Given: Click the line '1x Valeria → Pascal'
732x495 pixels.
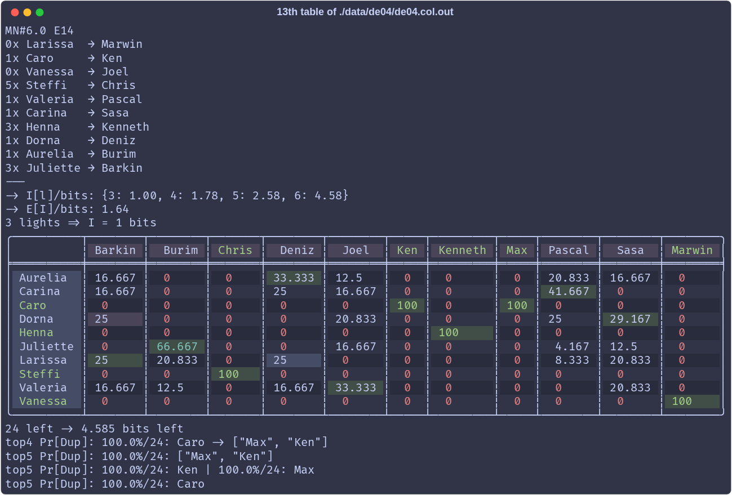Looking at the screenshot, I should (74, 99).
